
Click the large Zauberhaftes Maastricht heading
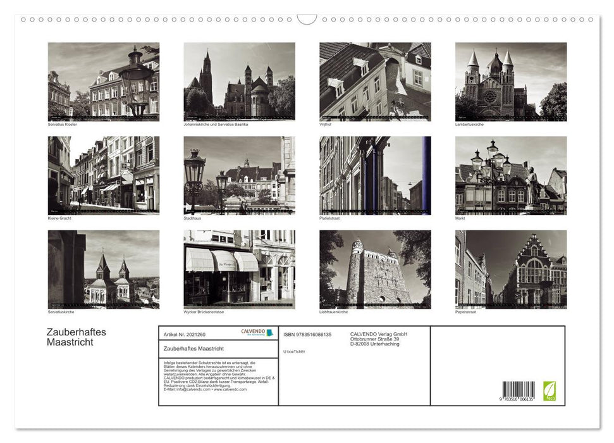(x=77, y=337)
